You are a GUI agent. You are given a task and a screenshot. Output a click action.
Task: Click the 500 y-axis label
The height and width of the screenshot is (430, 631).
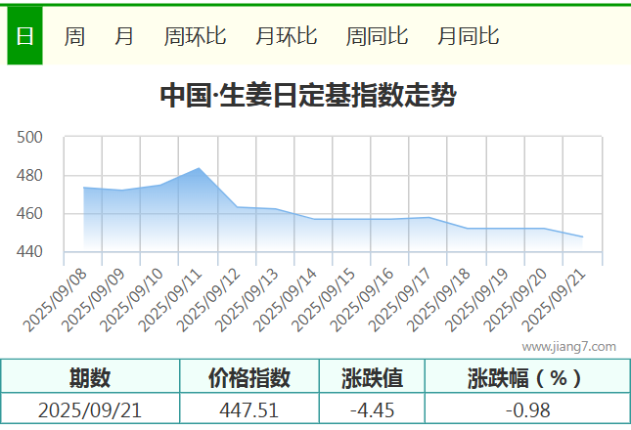(29, 138)
